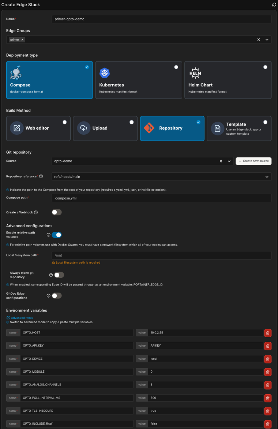Choose the Repository build method radio
The height and width of the screenshot is (429, 278).
coord(199,122)
